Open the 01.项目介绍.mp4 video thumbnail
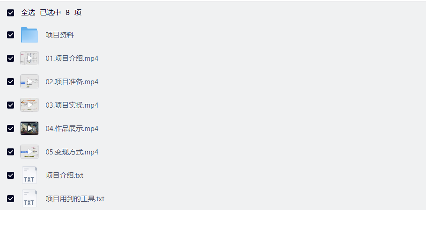426x227 pixels. [29, 59]
